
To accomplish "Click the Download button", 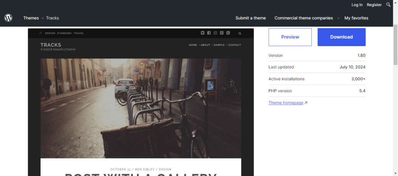I will tap(341, 37).
